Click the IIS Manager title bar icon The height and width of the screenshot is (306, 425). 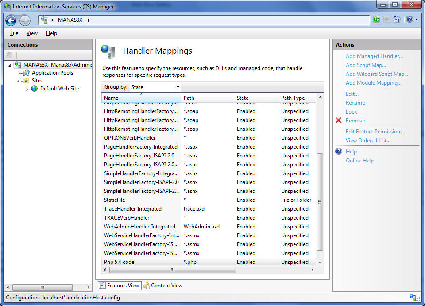click(x=7, y=6)
